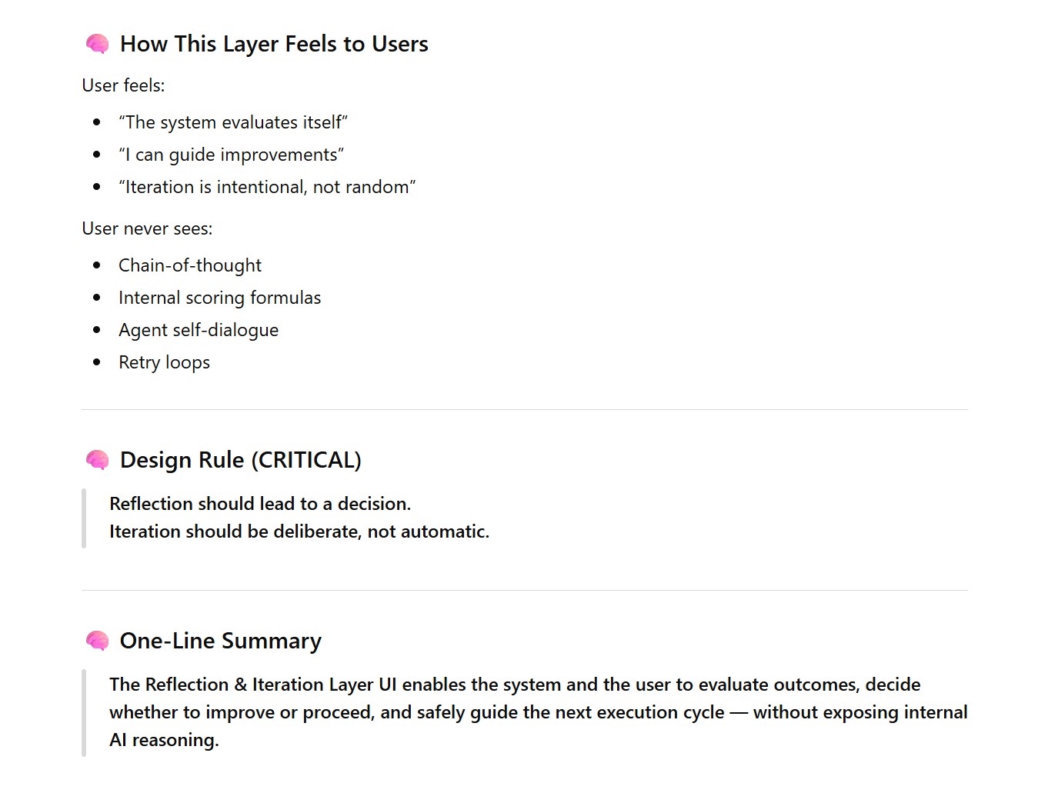
Task: Click the brain icon next to "One-Line Summary"
Action: click(x=97, y=641)
